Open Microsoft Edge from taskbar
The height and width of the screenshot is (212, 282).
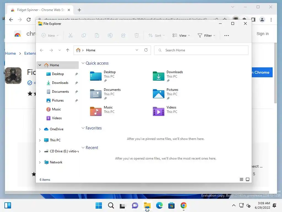tap(159, 205)
